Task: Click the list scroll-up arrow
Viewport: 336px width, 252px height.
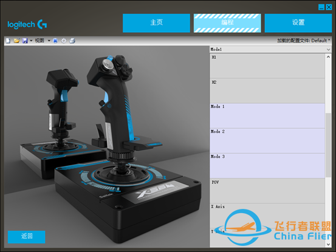Action: coord(328,56)
